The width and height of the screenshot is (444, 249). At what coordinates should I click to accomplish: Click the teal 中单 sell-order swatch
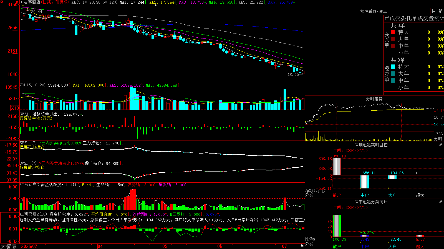[393, 81]
